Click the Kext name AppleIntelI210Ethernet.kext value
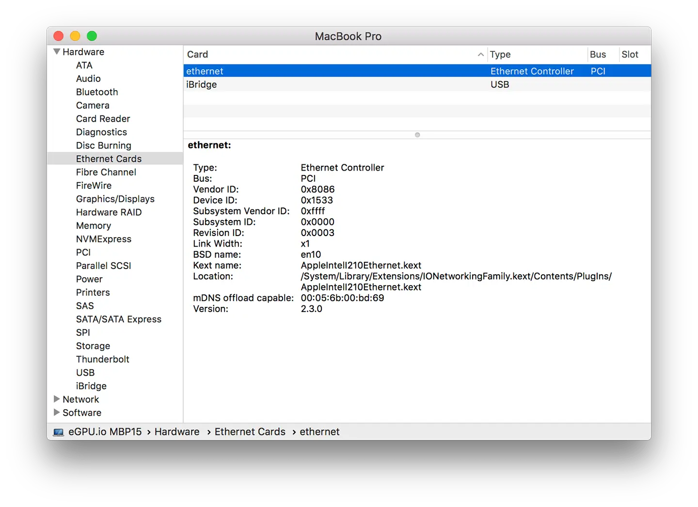This screenshot has height=507, width=698. coord(361,266)
